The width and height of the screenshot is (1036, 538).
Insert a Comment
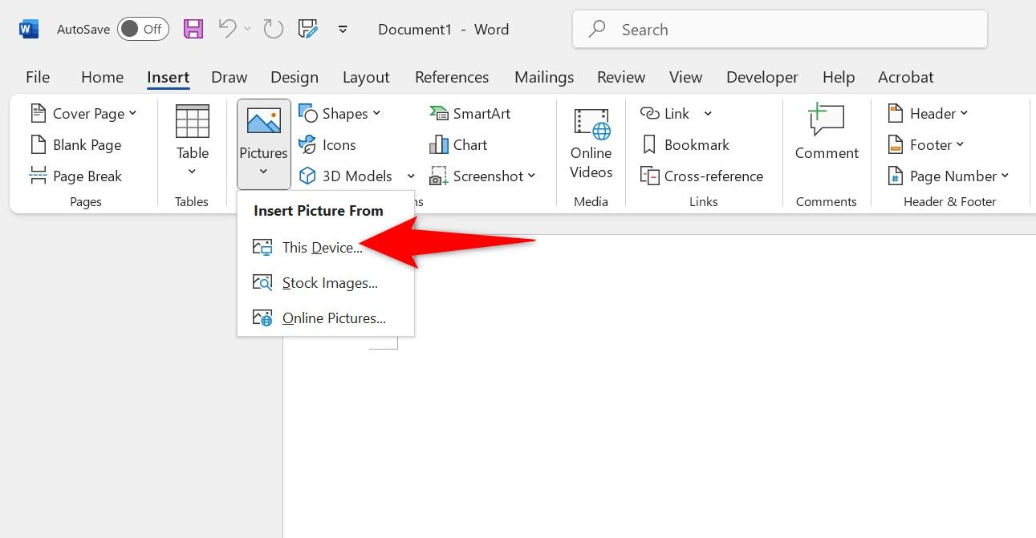click(x=826, y=136)
